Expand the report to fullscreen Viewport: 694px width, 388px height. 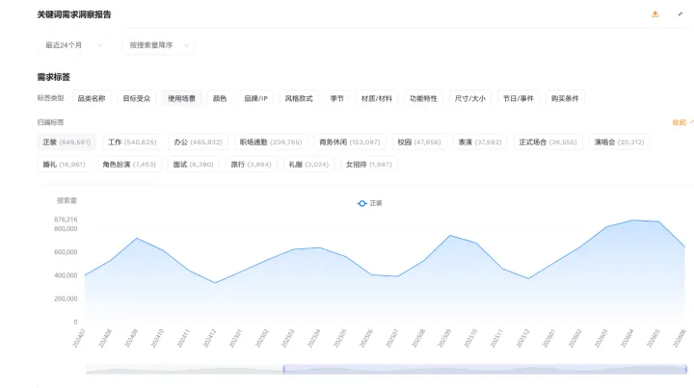pyautogui.click(x=681, y=14)
